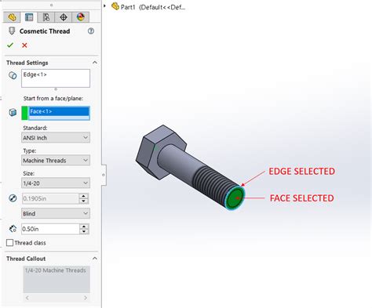Enable the Thread class checkbox
Viewport: 372px width, 308px height.
click(9, 243)
